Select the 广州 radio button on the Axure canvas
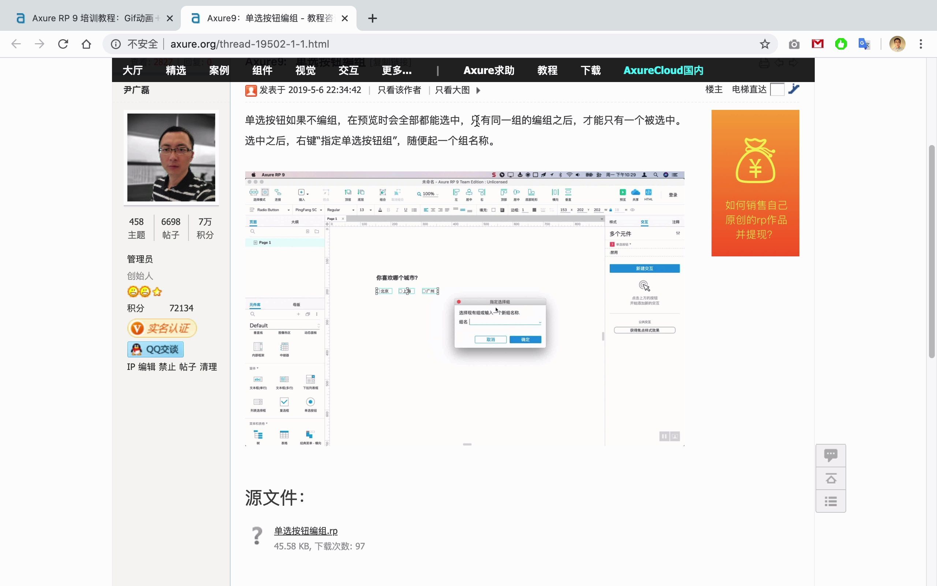Viewport: 937px width, 586px height. pyautogui.click(x=430, y=291)
